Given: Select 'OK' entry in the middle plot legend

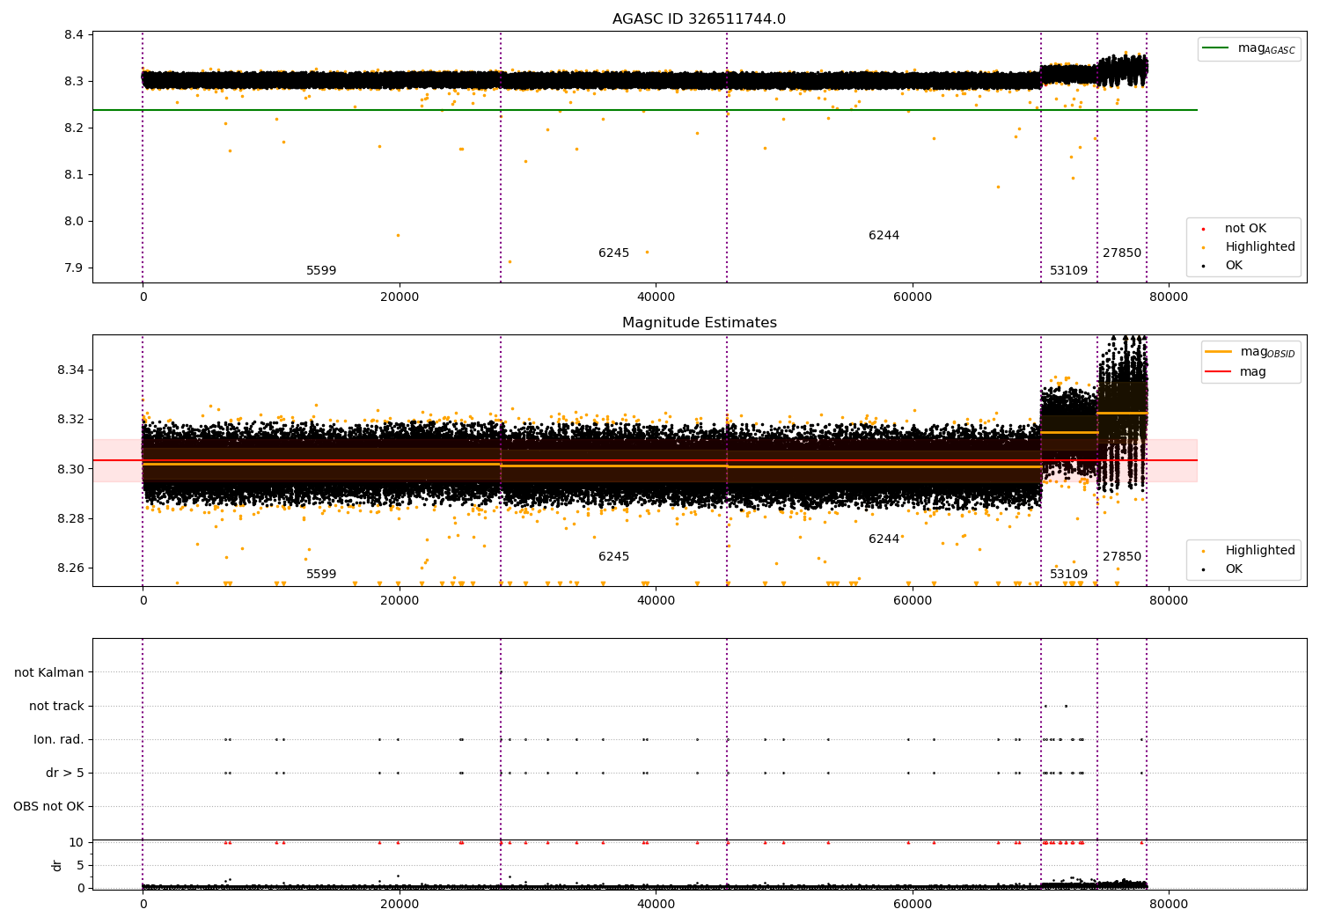Looking at the screenshot, I should click(1234, 569).
